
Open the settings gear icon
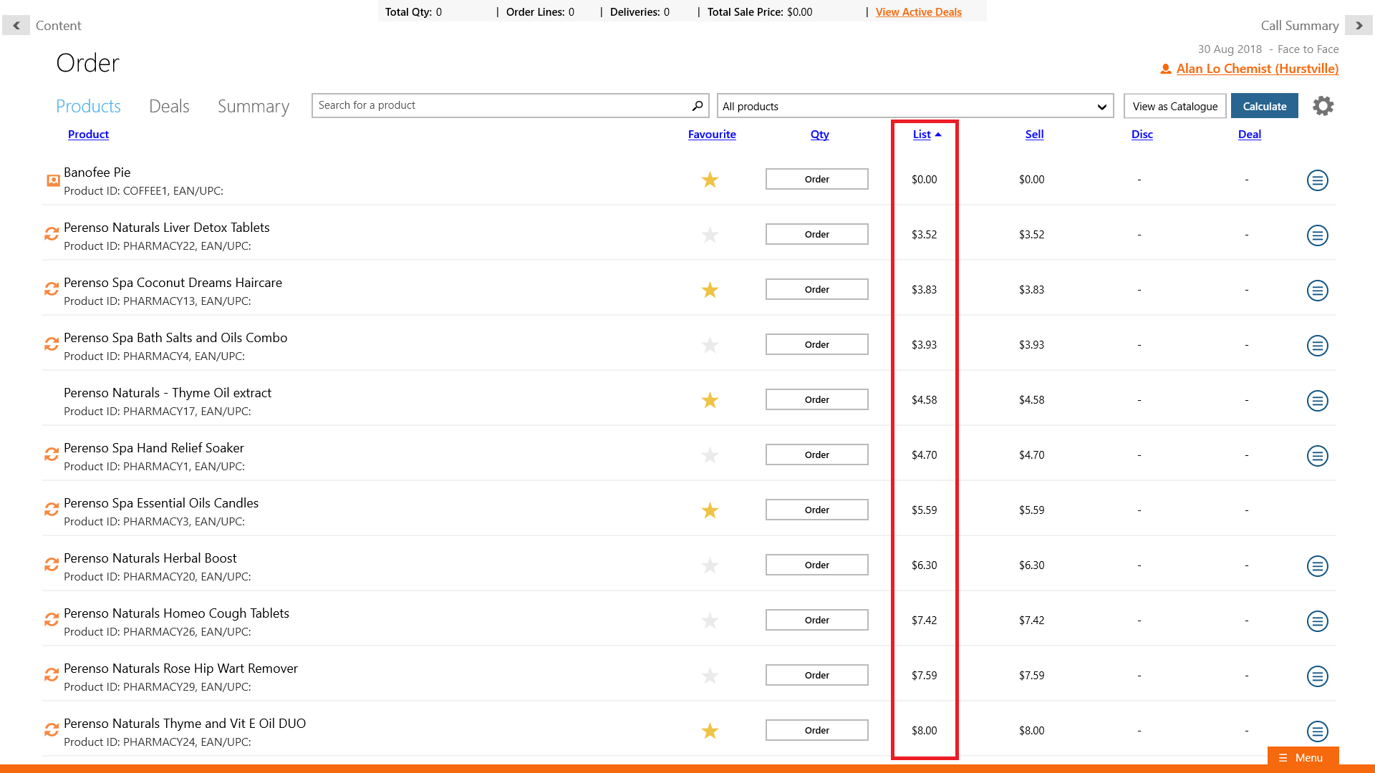click(1323, 106)
